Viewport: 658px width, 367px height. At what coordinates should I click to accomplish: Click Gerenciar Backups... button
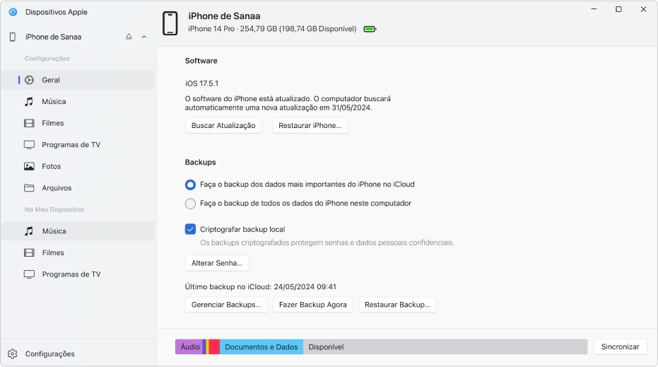226,305
